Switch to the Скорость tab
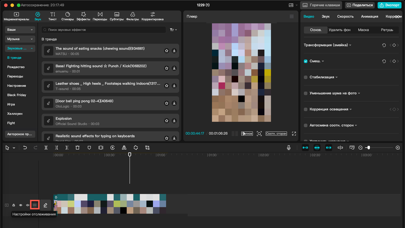The height and width of the screenshot is (228, 405). tap(345, 16)
